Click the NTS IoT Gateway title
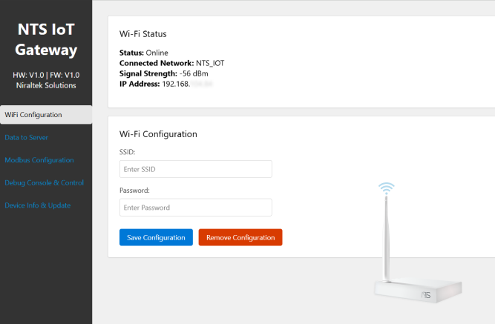This screenshot has height=324, width=495. point(46,40)
